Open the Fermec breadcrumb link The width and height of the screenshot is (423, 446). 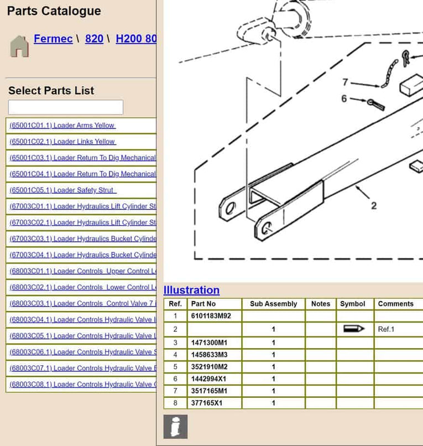pos(53,39)
